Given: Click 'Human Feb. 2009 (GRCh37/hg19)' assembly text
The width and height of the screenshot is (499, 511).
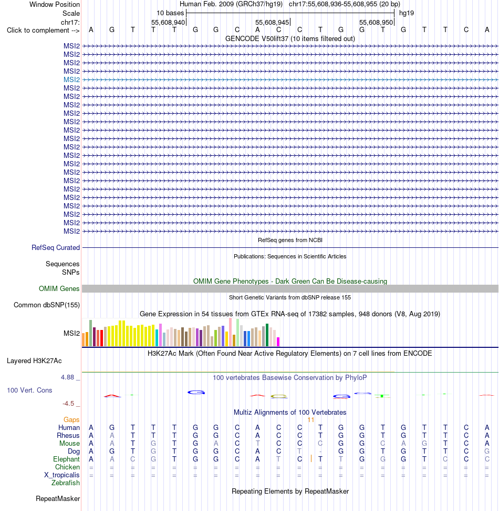Looking at the screenshot, I should pyautogui.click(x=231, y=4).
